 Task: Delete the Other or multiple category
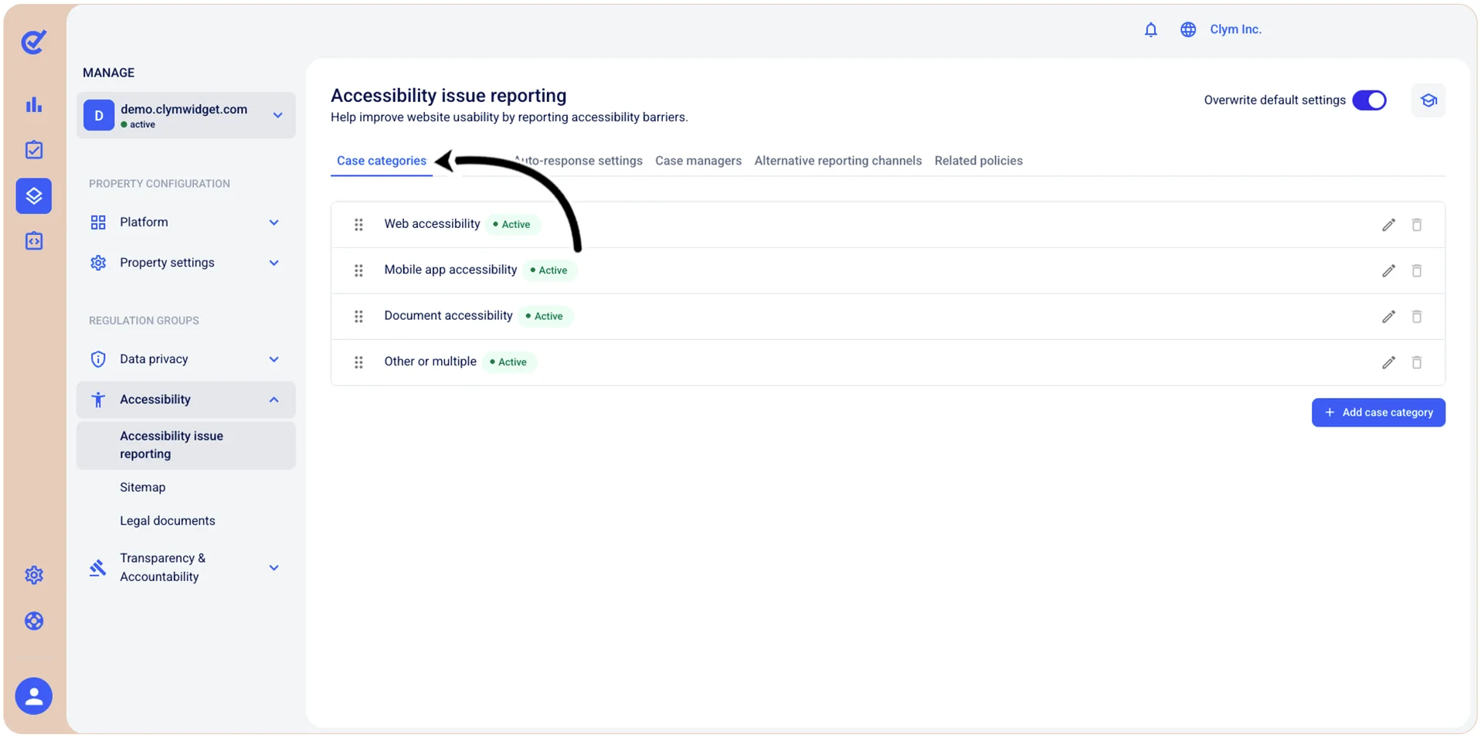(1417, 362)
